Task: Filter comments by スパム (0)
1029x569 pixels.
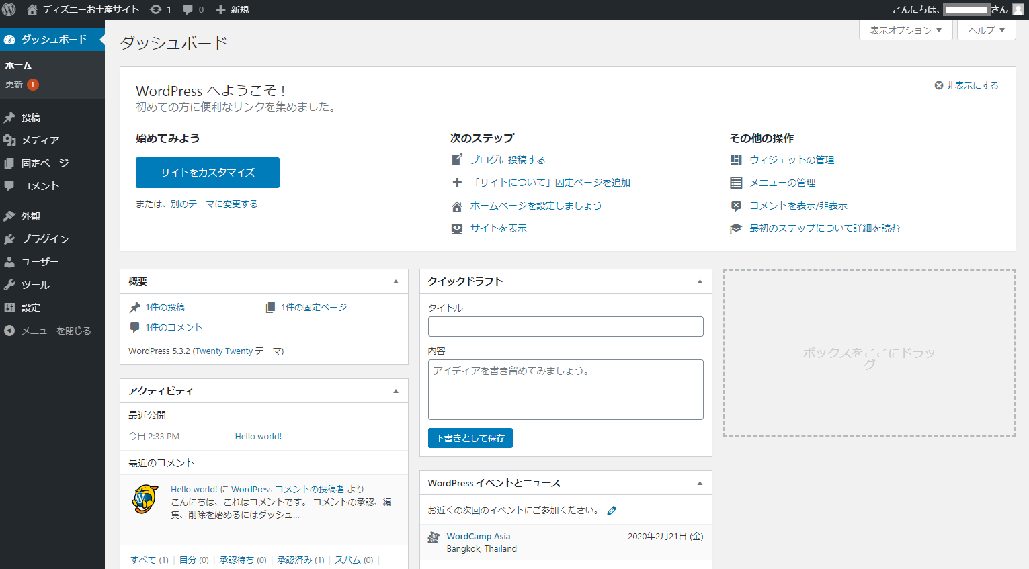Action: point(354,560)
